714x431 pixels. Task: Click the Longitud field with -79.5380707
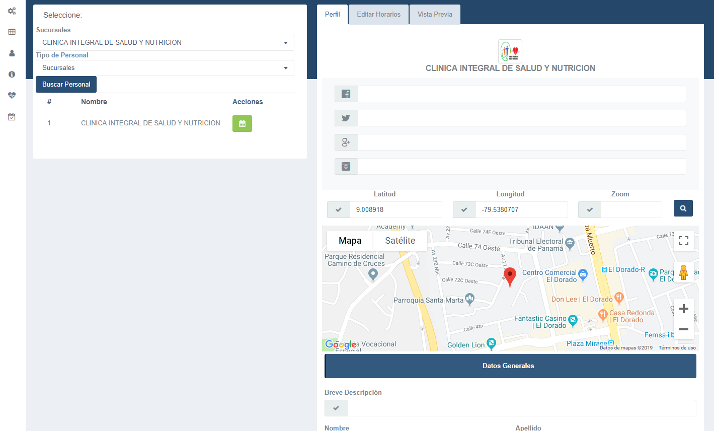click(522, 210)
